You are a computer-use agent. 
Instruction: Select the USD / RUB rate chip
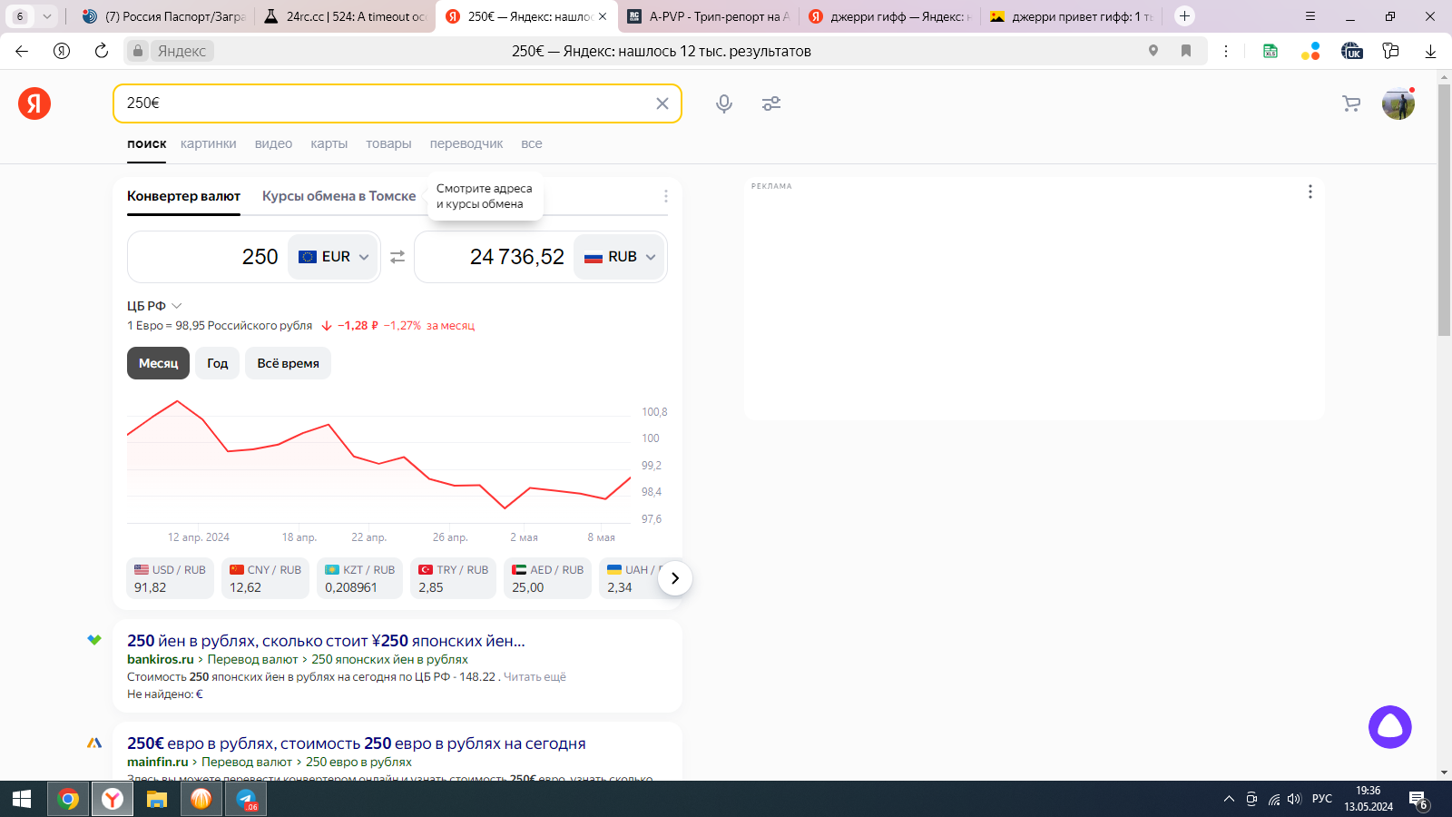click(170, 578)
